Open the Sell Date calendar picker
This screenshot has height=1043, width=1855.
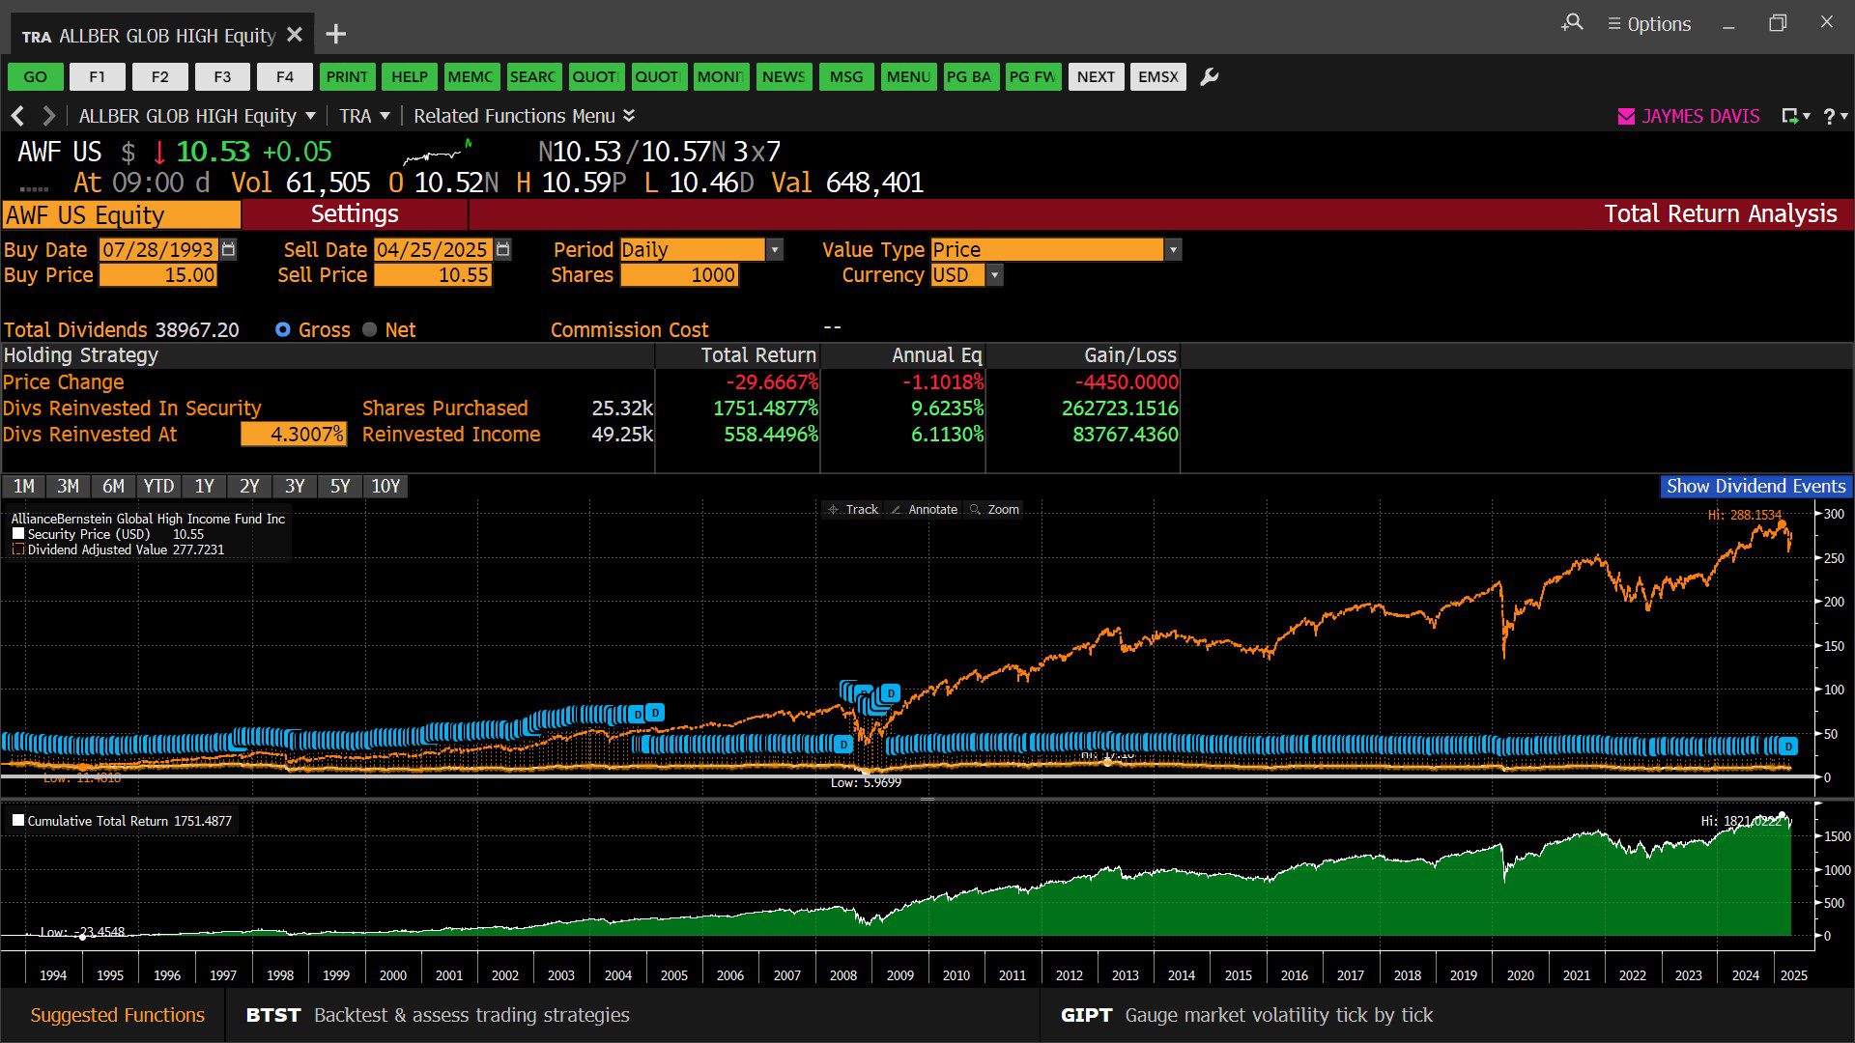point(503,249)
